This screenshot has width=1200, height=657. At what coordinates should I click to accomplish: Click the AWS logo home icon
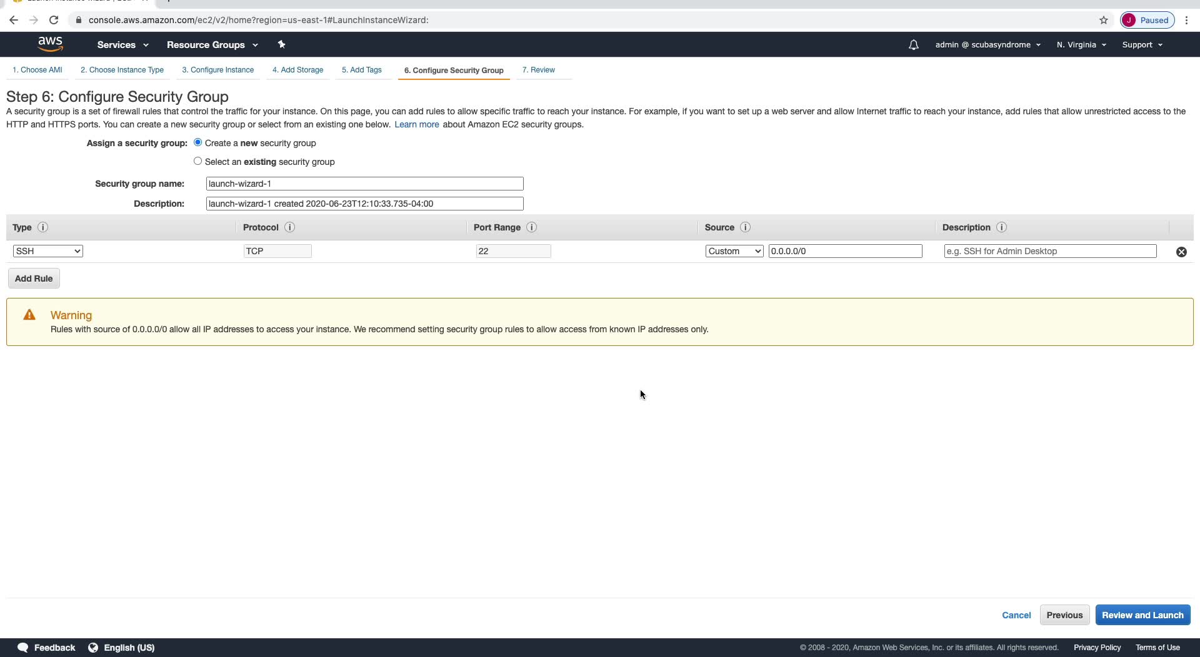tap(50, 44)
